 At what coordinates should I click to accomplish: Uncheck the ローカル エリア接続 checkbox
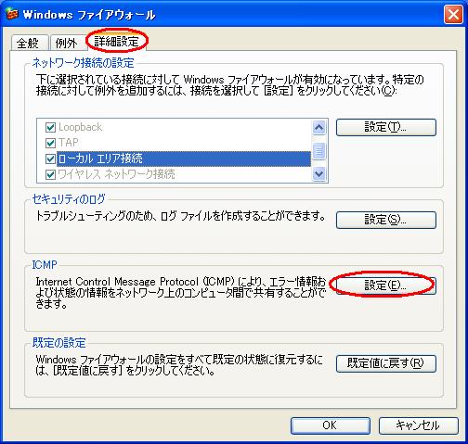(x=50, y=159)
